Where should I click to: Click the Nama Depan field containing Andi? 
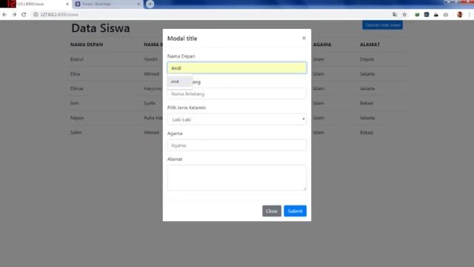237,67
